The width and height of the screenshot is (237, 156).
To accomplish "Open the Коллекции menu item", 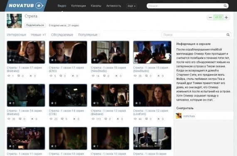I will point(79,6).
